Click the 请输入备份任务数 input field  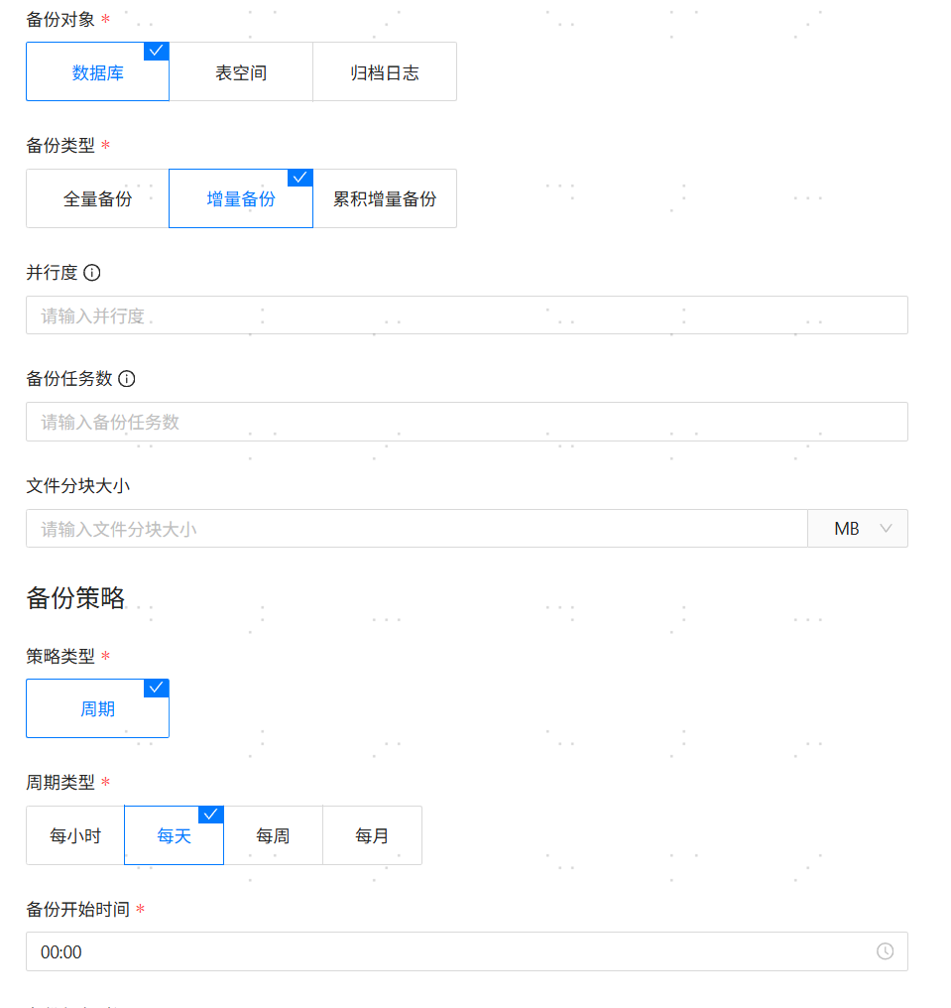tap(466, 422)
